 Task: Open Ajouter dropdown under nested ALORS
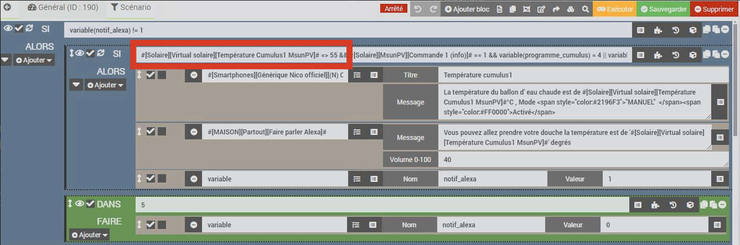coord(105,85)
